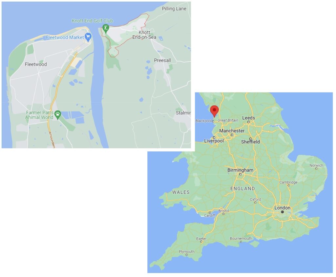Open the Knott End Golf Club label
Viewport: 336px width, 277px height.
pyautogui.click(x=92, y=21)
